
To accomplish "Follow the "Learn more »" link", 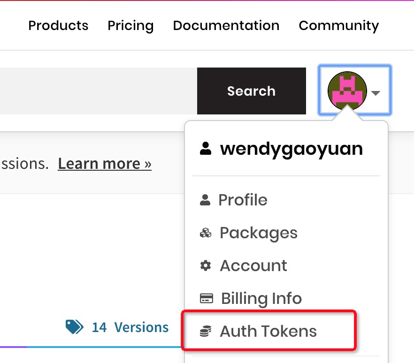I will click(105, 164).
